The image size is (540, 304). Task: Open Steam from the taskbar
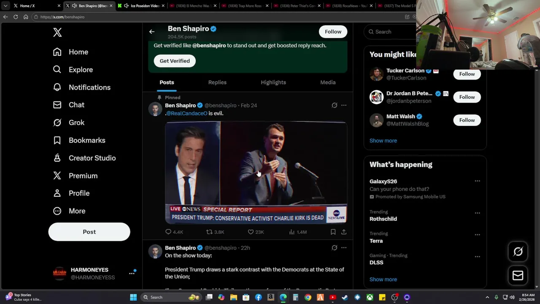click(345, 297)
